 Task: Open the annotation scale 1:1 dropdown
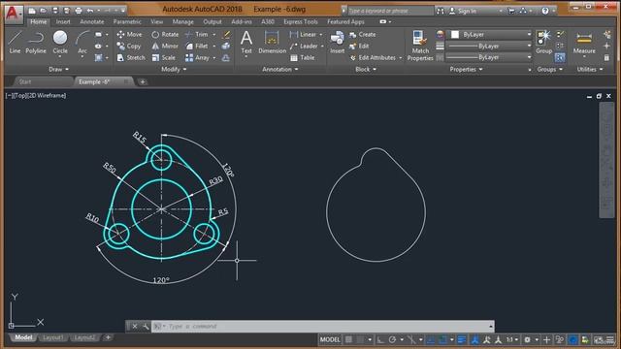coord(512,339)
